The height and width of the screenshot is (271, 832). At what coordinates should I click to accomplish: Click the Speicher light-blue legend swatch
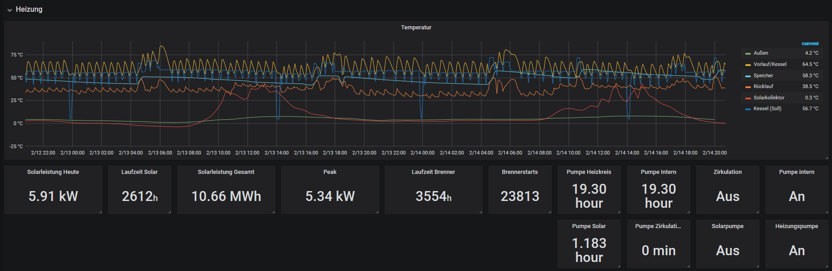click(x=748, y=76)
